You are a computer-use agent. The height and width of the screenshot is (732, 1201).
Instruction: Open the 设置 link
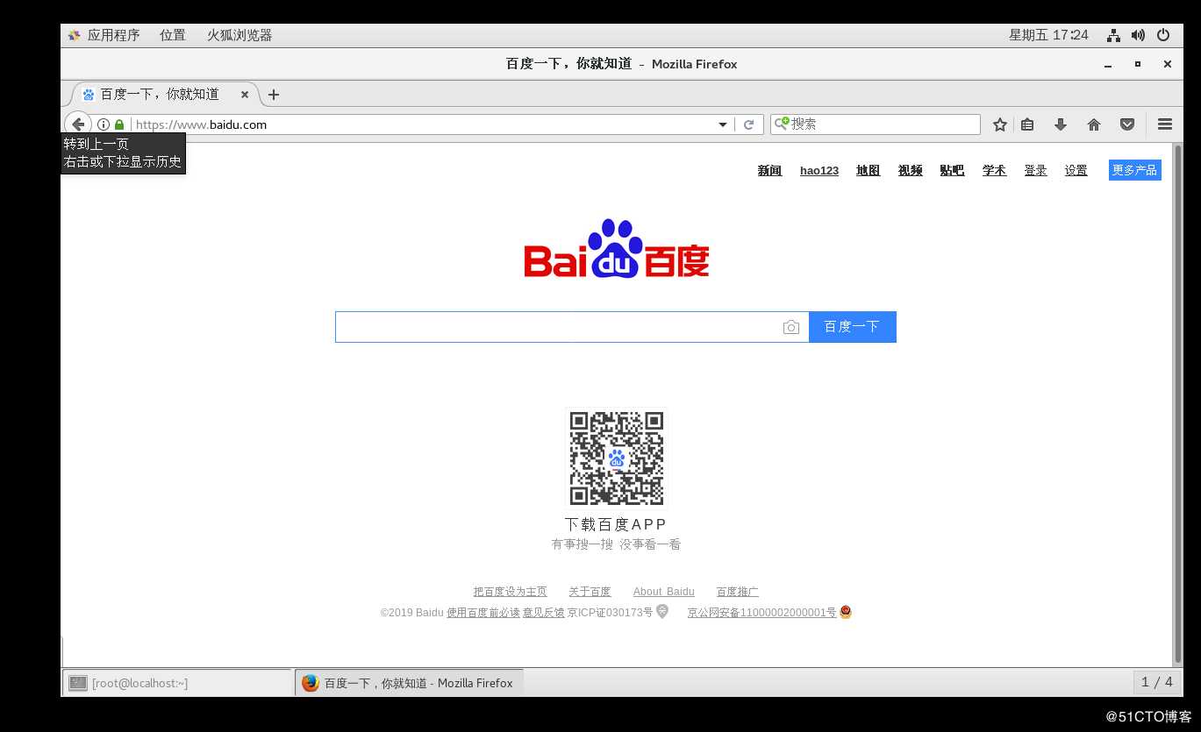[x=1076, y=171]
